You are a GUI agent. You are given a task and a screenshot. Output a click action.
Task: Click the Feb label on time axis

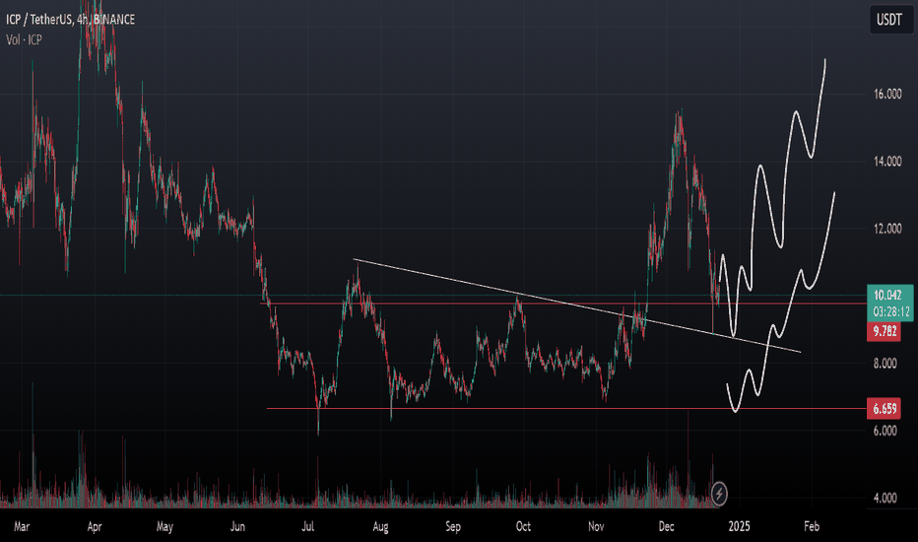pyautogui.click(x=812, y=527)
